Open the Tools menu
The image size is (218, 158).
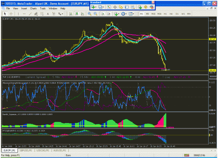[43, 8]
